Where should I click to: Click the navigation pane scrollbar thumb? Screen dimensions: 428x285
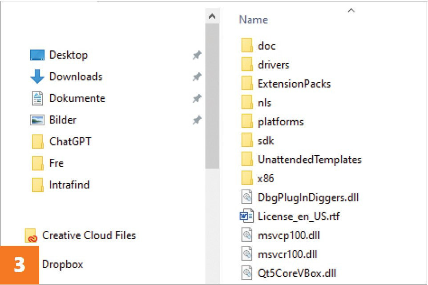(x=212, y=96)
